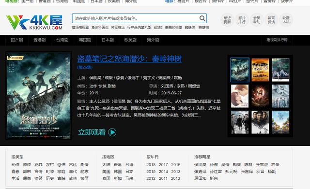Open 台湾剧 in the black navigation bar
The width and height of the screenshot is (310, 189).
pyautogui.click(x=62, y=40)
